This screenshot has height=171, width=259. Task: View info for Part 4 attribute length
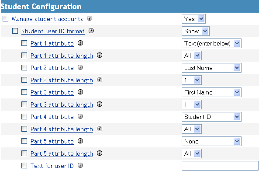point(100,129)
